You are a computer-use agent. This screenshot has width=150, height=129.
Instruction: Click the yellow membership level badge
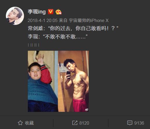(59, 12)
